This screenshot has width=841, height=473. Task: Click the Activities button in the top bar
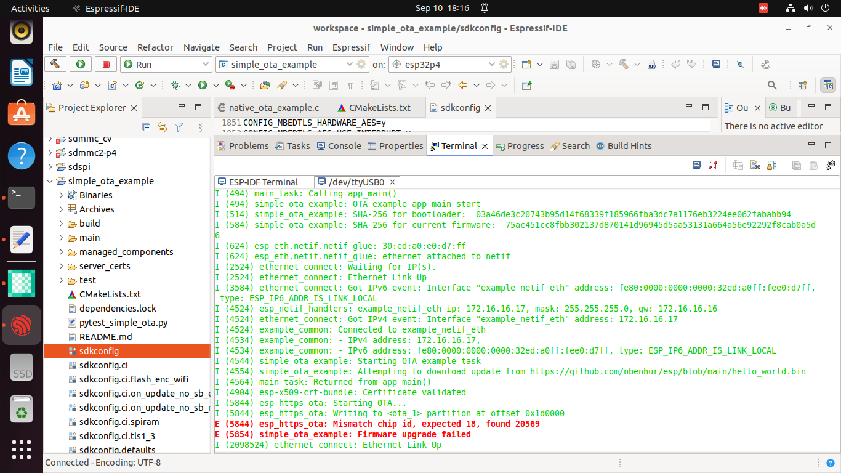pyautogui.click(x=30, y=8)
